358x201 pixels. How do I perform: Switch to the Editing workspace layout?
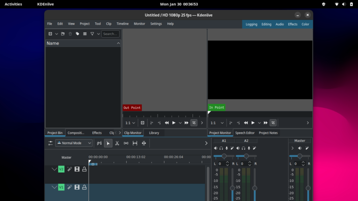pos(266,24)
